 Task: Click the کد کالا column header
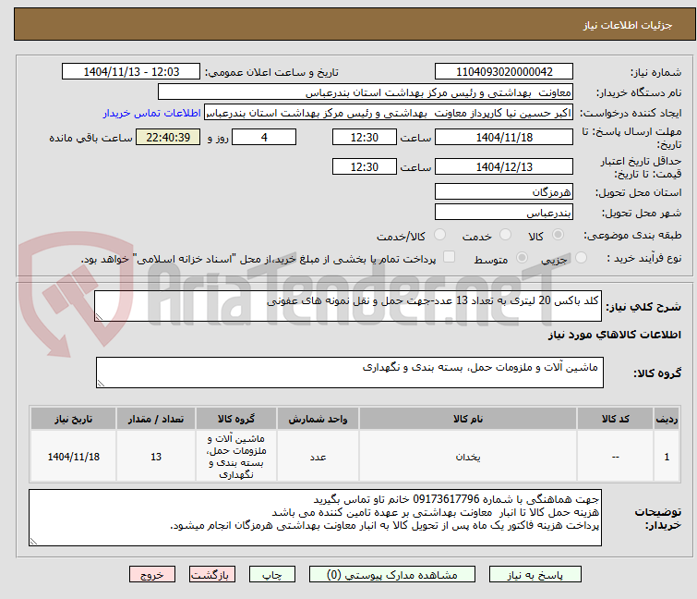point(615,419)
